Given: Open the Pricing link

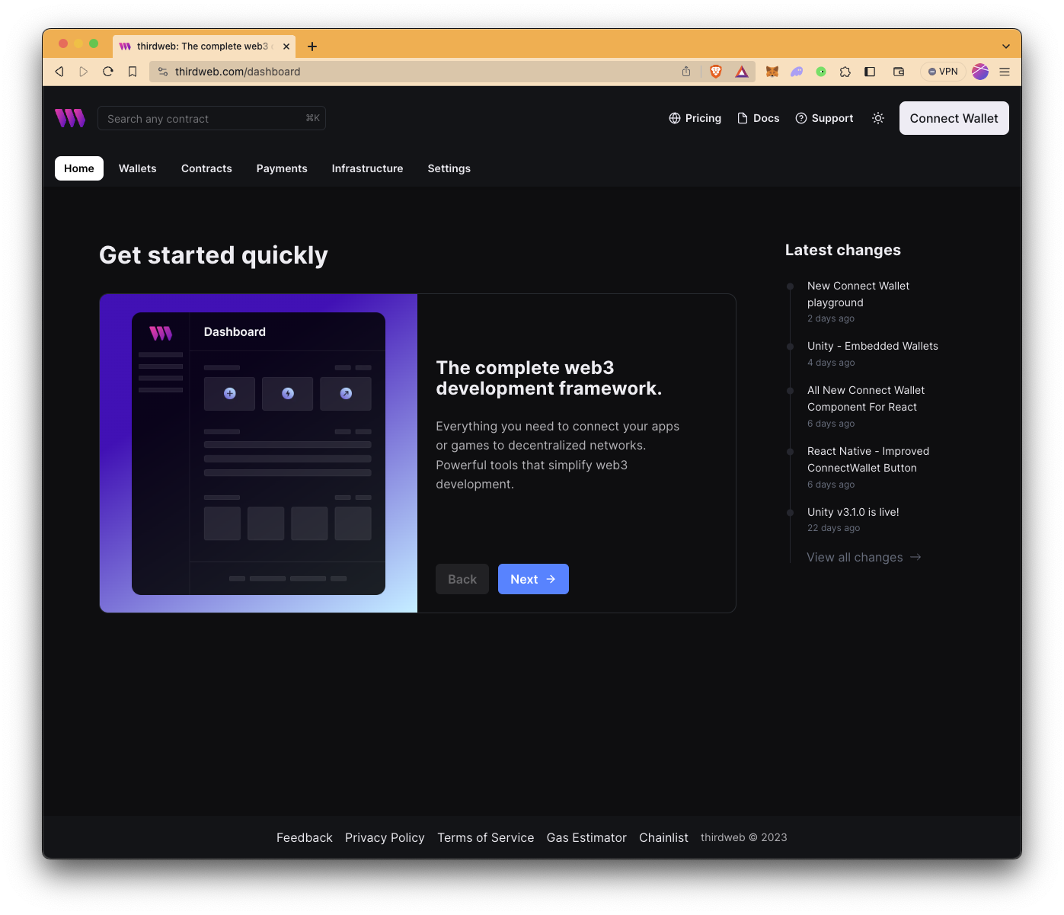Looking at the screenshot, I should coord(695,118).
